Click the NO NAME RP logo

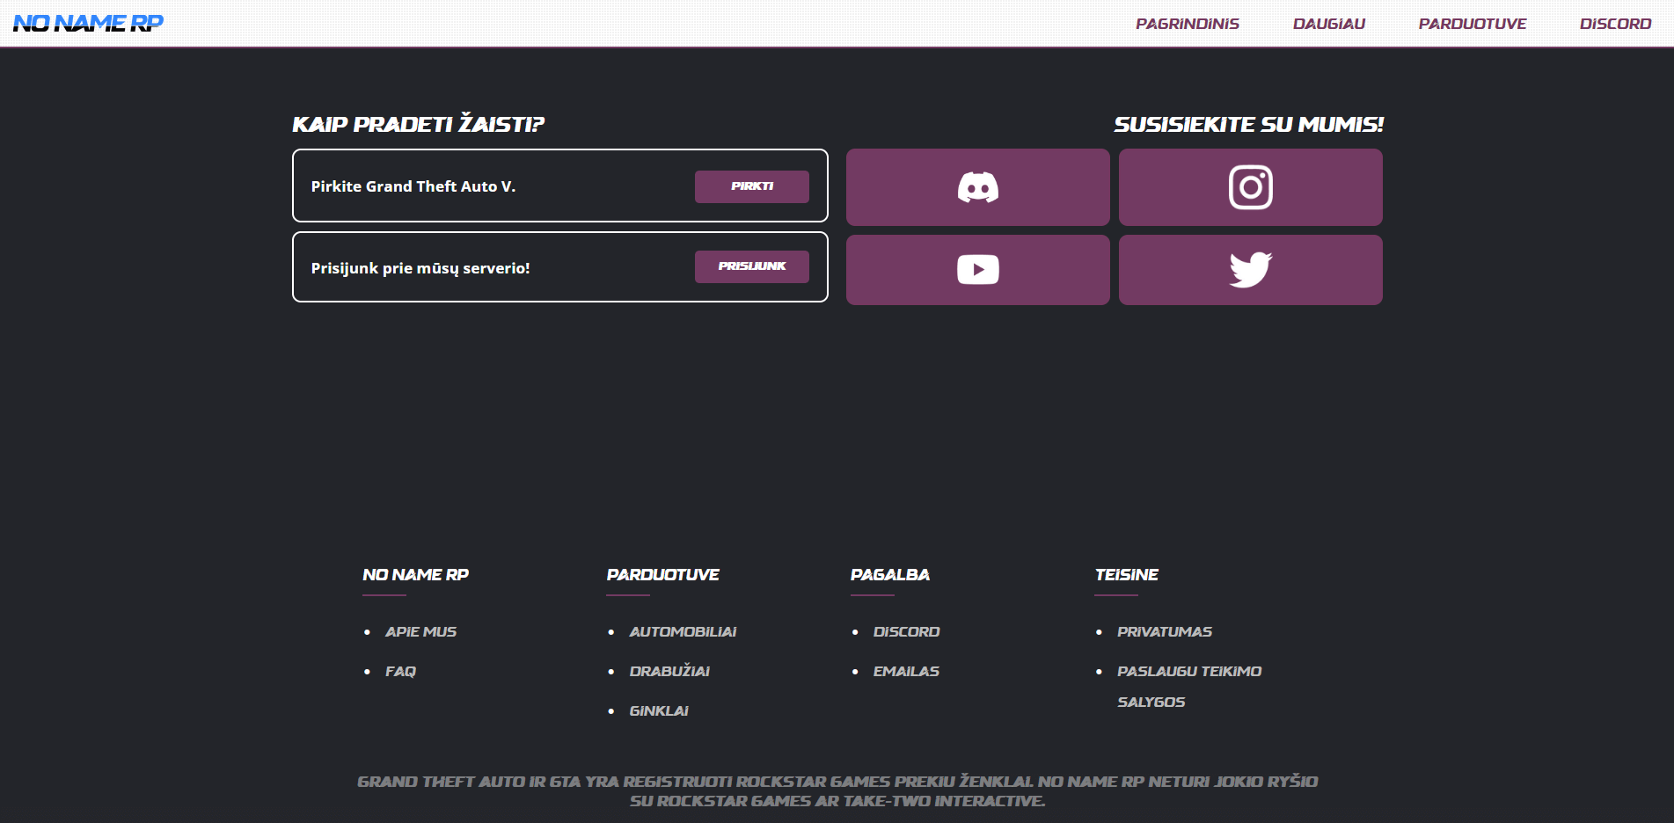88,23
